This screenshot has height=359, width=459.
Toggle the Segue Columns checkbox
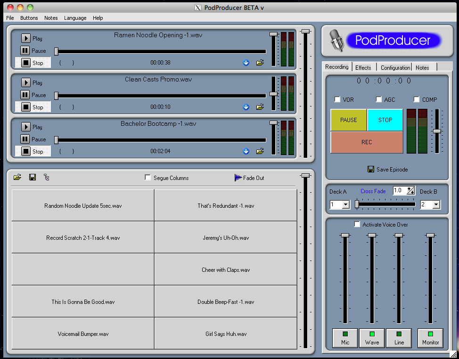coord(148,178)
